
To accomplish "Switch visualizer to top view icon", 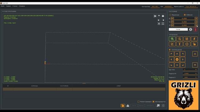I will coord(159,16).
